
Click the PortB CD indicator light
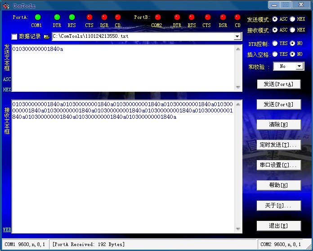(237, 17)
